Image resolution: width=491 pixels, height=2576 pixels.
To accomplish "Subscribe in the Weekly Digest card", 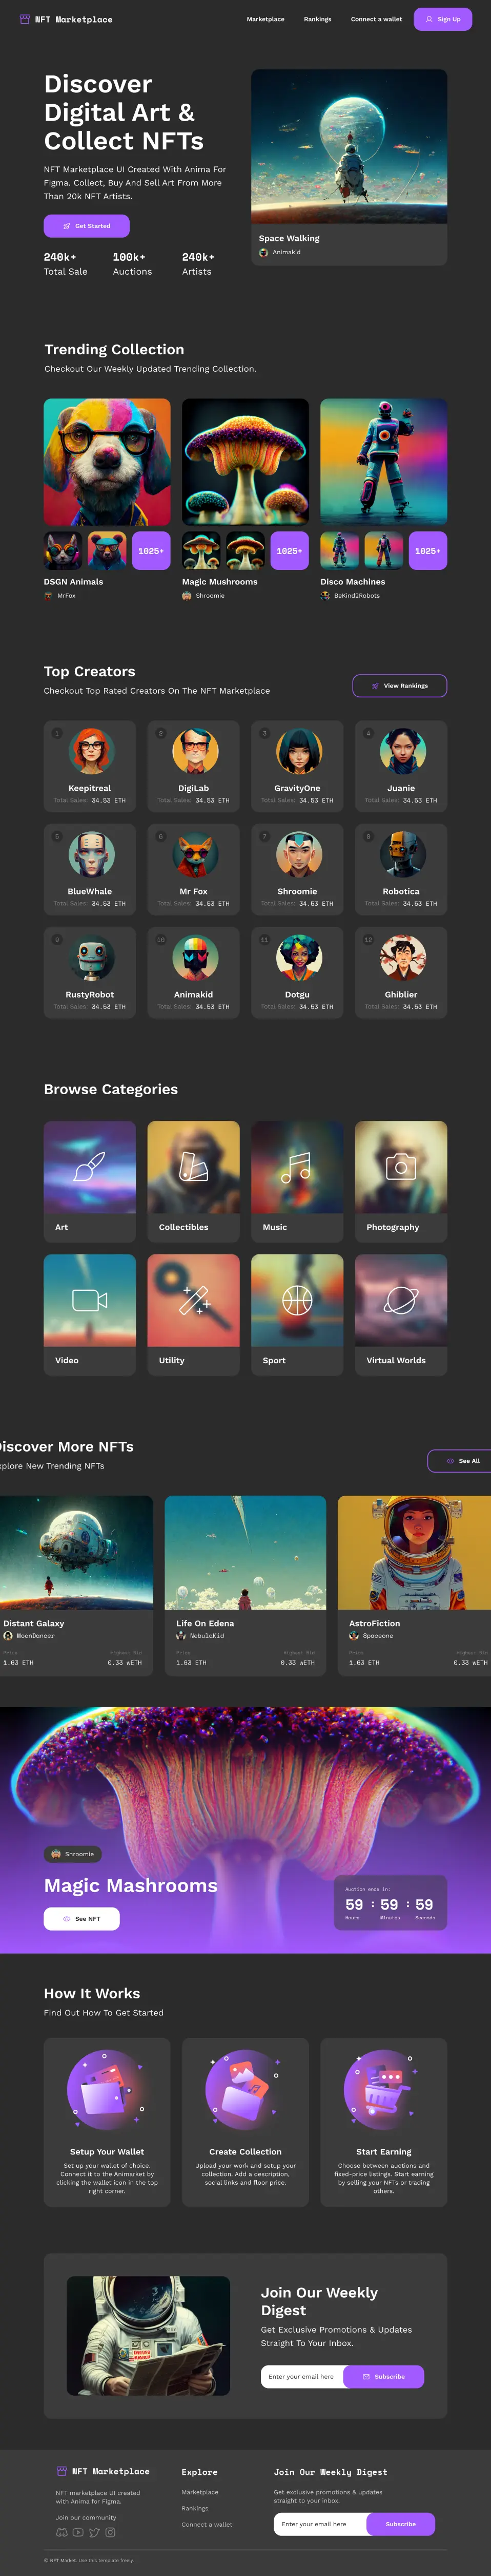I will pos(384,2376).
